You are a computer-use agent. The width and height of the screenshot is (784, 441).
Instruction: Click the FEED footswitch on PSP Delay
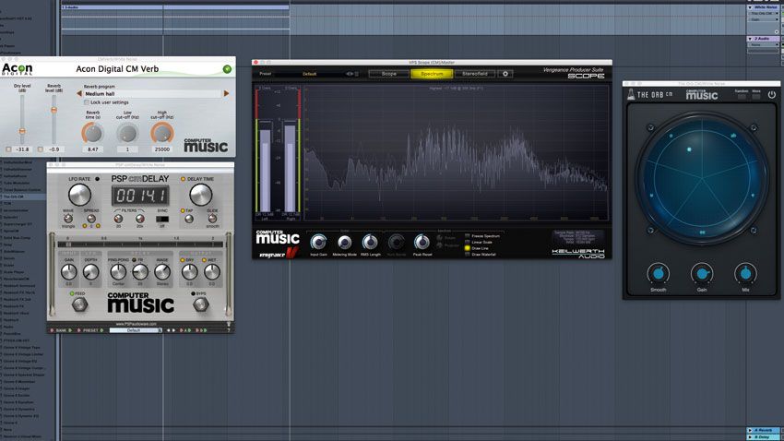point(79,304)
